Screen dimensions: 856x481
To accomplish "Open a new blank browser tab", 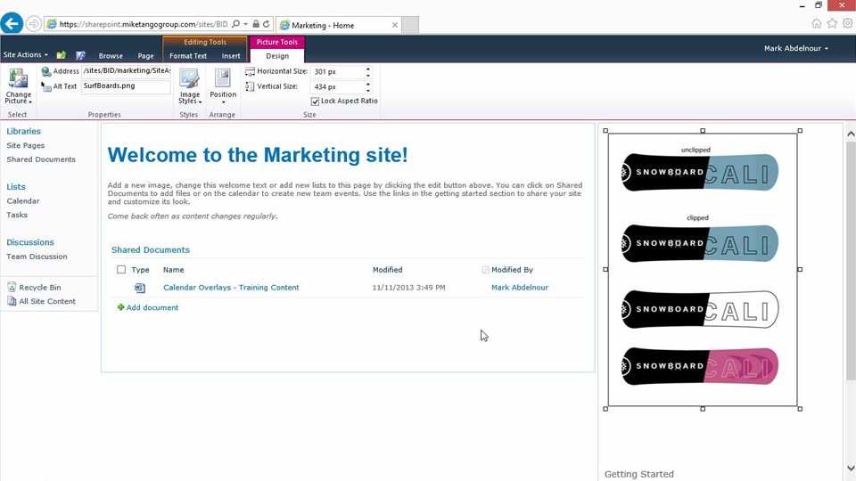I will 410,25.
